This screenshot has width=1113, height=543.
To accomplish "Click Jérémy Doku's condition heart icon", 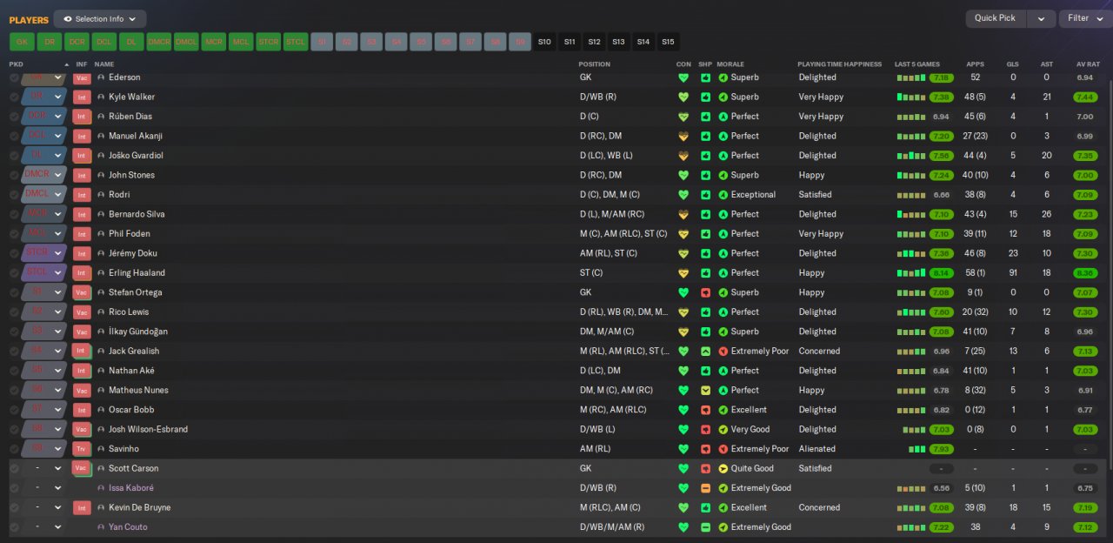I will coord(683,253).
